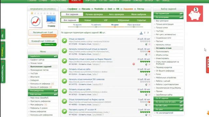Open the 'Техподдержка' side tab
The height and width of the screenshot is (117, 209).
[x=3, y=71]
